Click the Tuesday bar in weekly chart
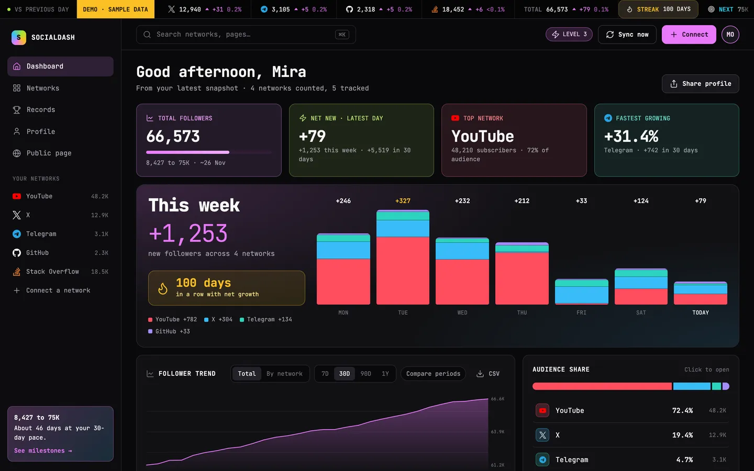The image size is (754, 471). [x=403, y=257]
